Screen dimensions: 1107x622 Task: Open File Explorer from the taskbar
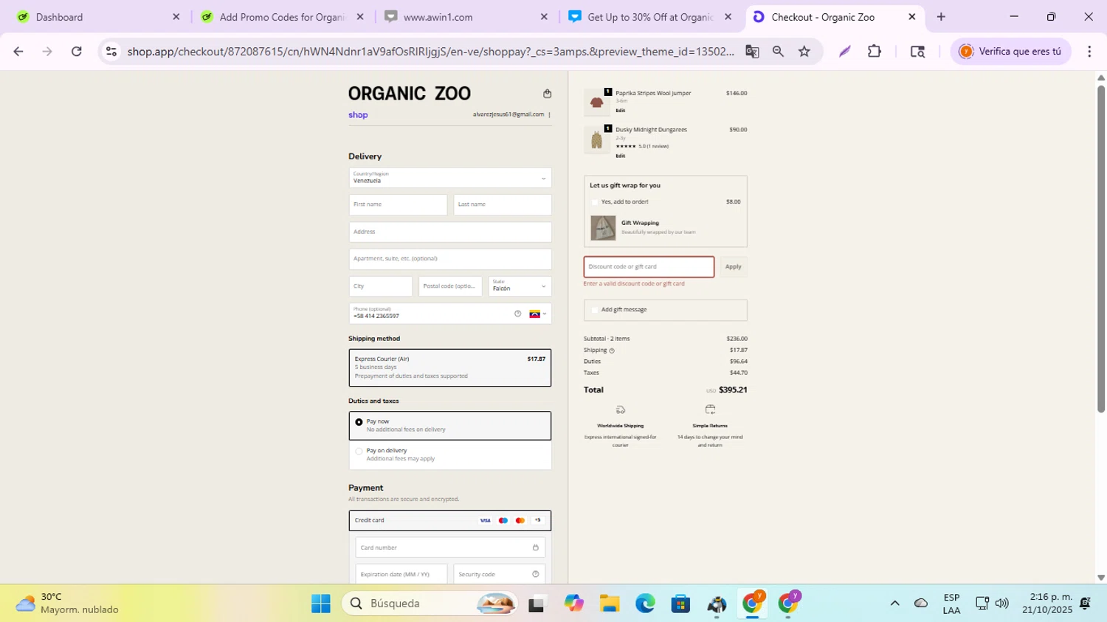[609, 604]
